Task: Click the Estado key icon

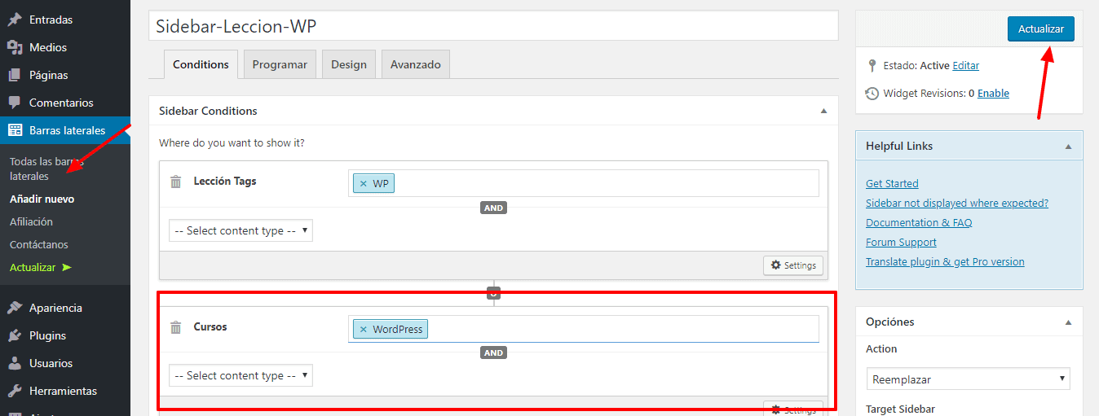Action: tap(872, 65)
